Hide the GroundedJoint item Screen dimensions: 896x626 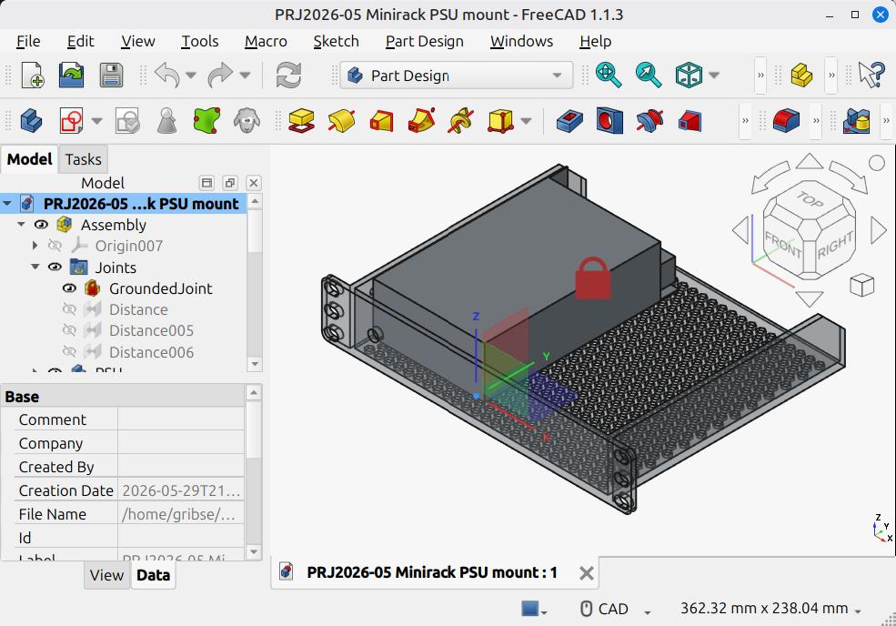[69, 288]
